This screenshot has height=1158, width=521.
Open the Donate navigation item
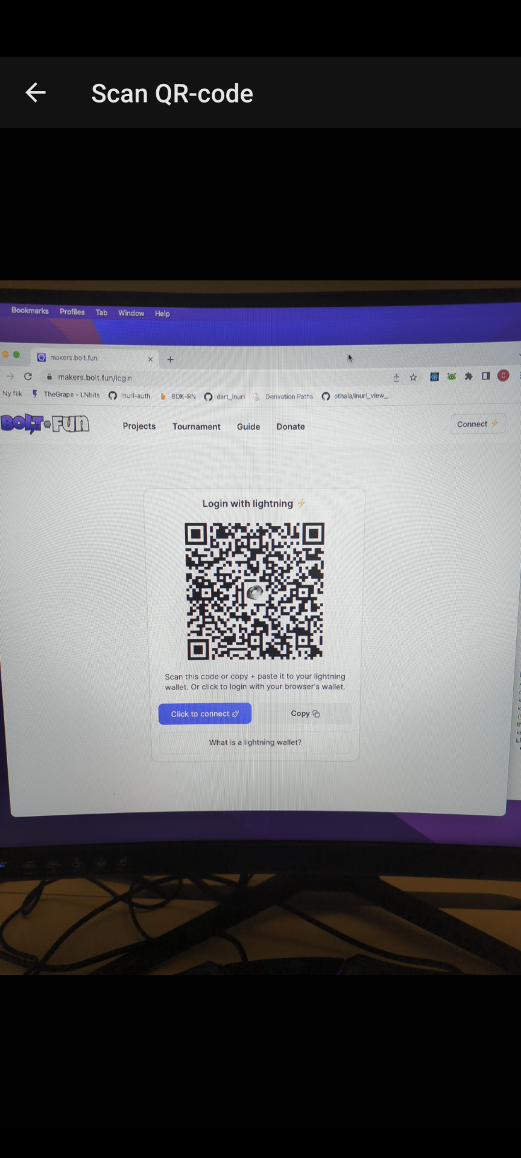pos(291,426)
